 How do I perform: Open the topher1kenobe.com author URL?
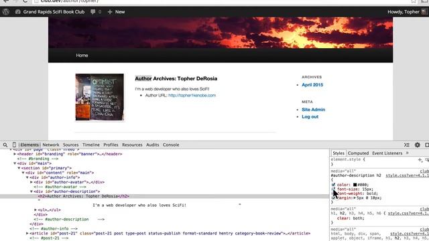(192, 95)
